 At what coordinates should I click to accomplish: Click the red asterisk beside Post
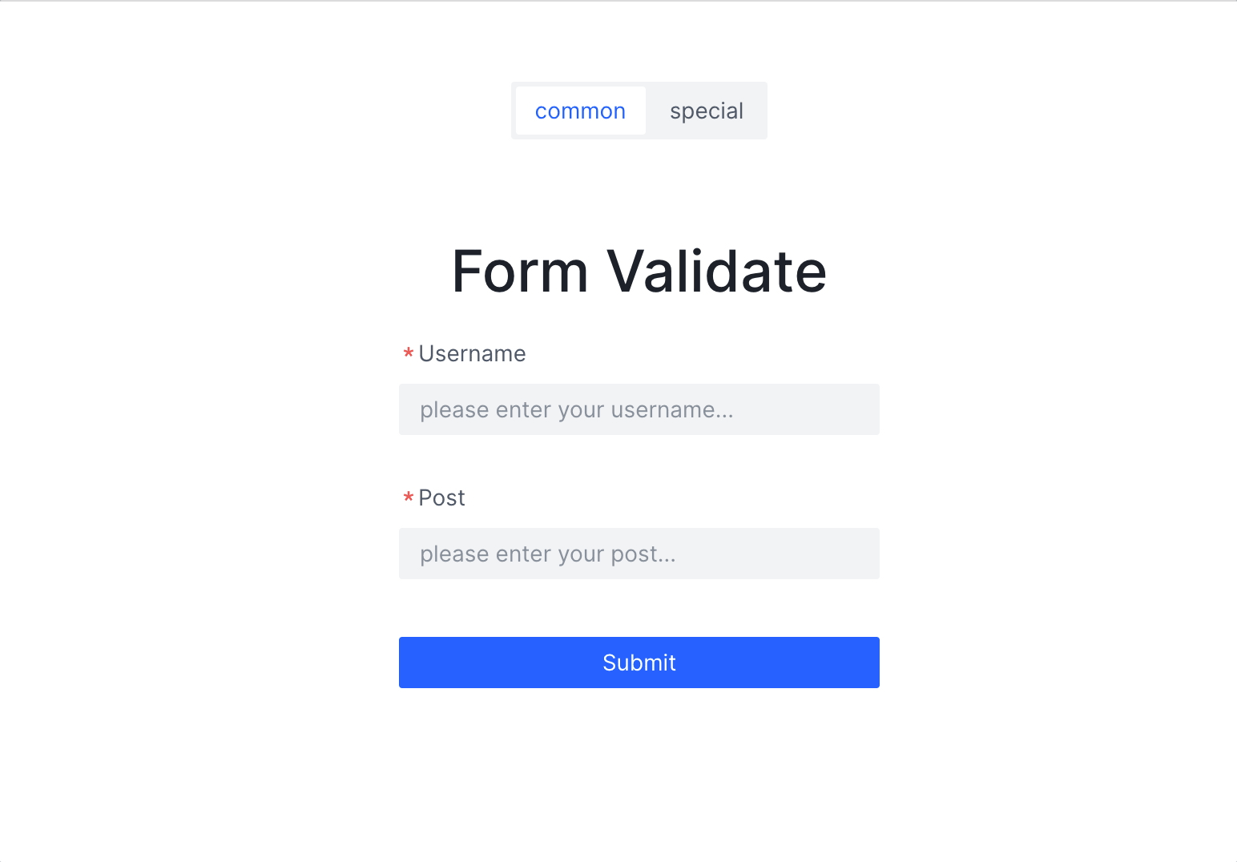[408, 498]
